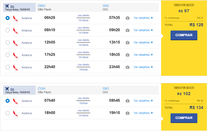Choose the 18h00 CGH flight radio
Image resolution: width=208 pixels, height=132 pixels.
tap(7, 113)
